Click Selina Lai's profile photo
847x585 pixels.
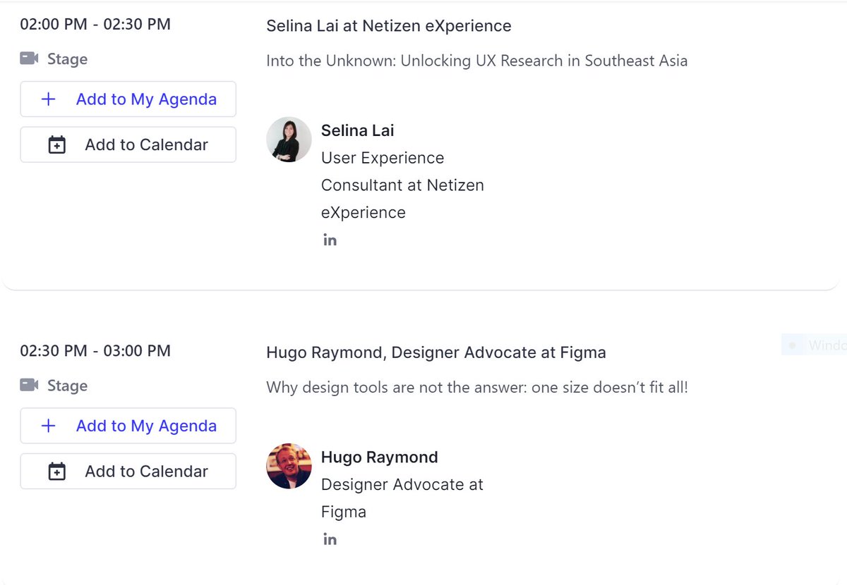tap(289, 140)
